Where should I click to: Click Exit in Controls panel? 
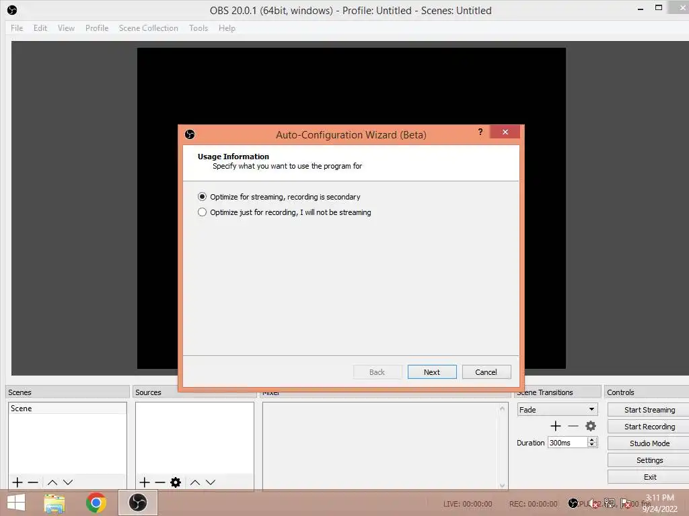(x=649, y=477)
